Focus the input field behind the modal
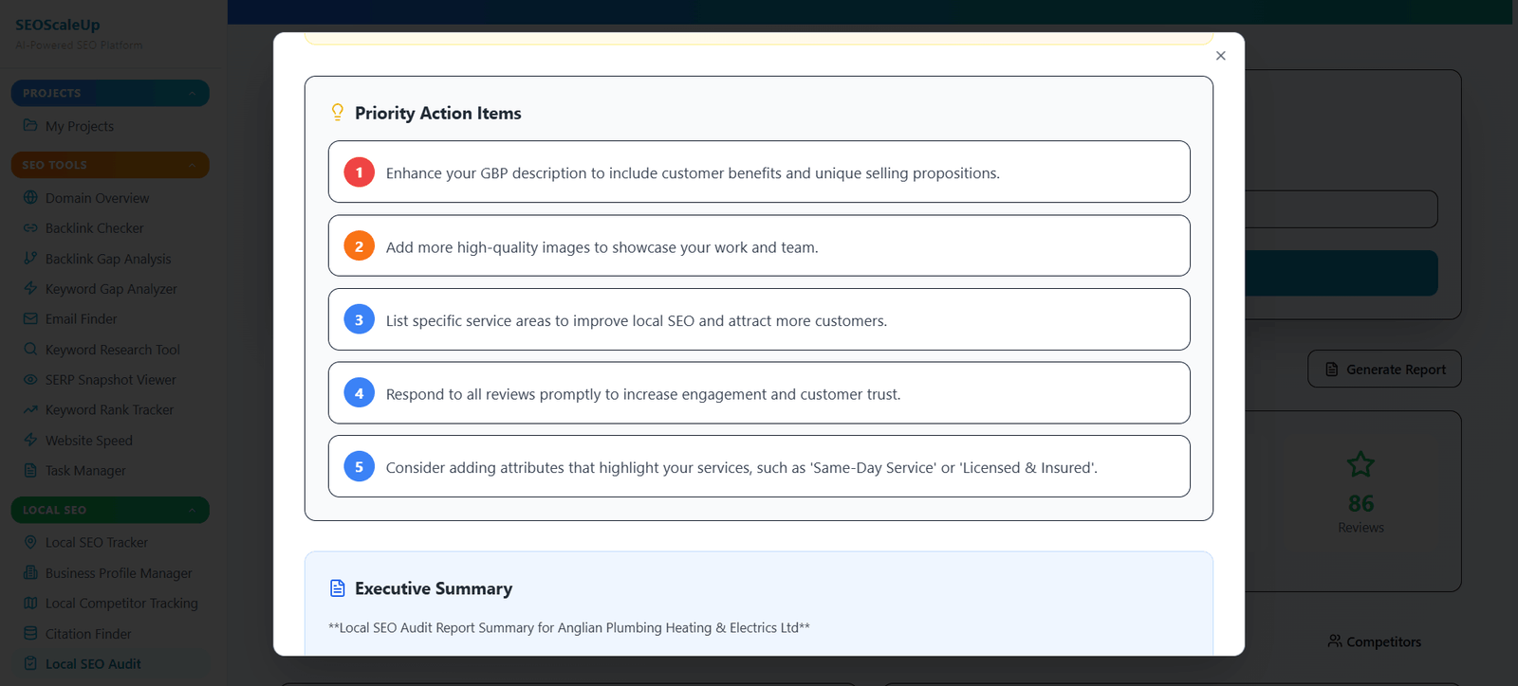The width and height of the screenshot is (1518, 686). 1342,208
